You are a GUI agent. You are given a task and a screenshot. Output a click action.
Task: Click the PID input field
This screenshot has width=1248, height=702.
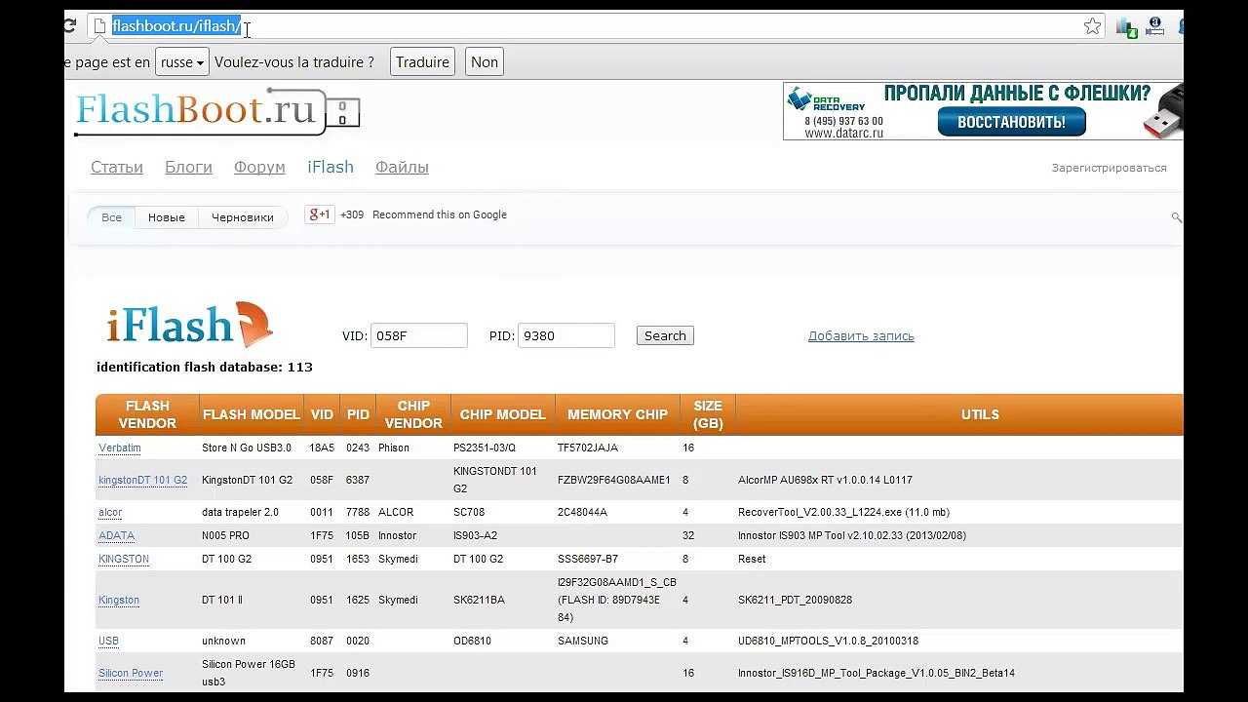566,335
